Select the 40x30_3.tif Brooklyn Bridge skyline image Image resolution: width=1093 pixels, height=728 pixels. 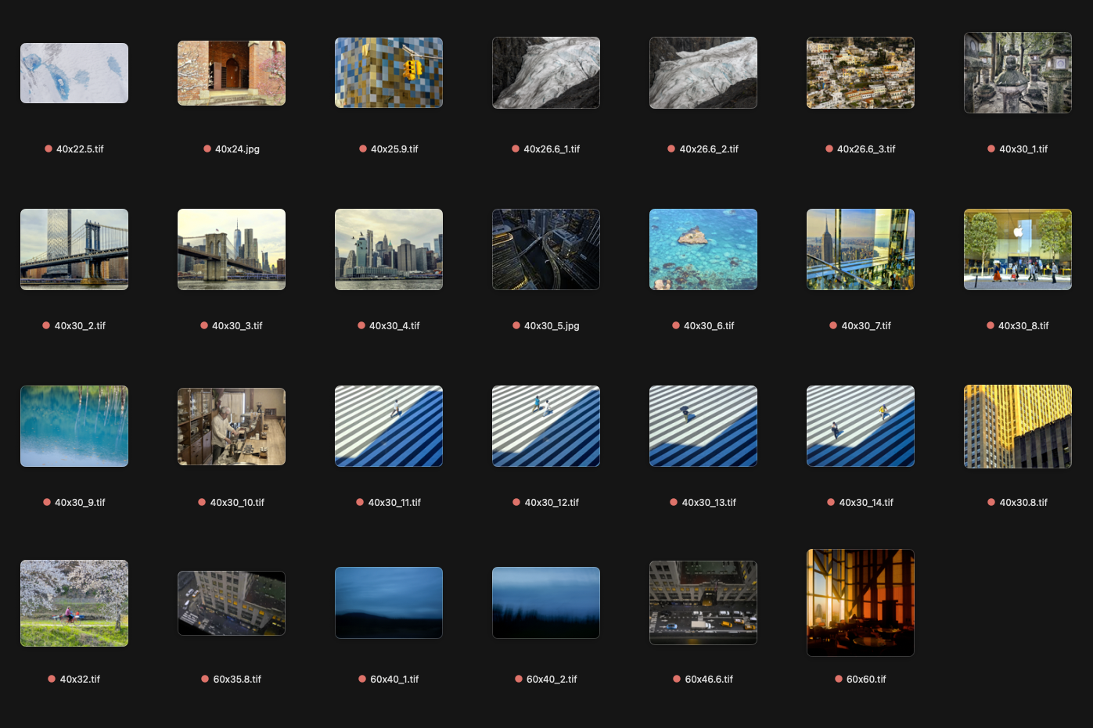click(232, 249)
